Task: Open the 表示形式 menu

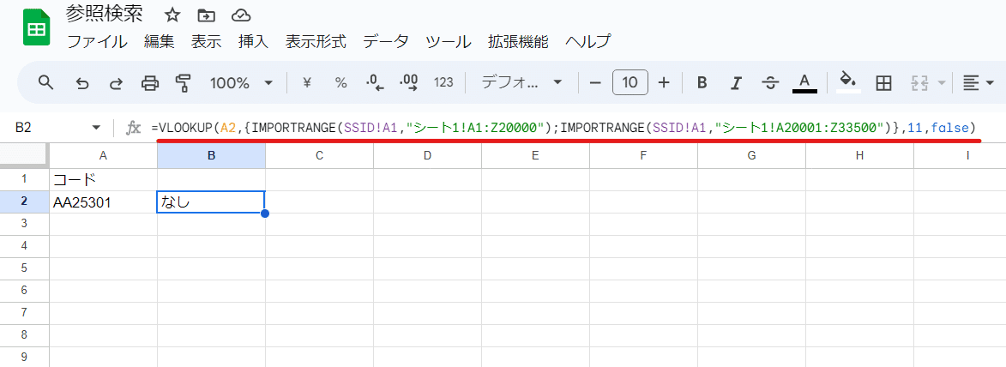Action: click(316, 42)
